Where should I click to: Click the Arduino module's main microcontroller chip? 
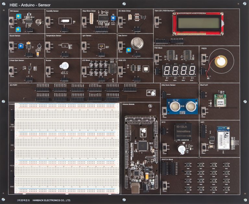tap(142, 145)
